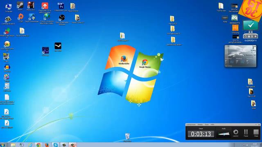Open the Hilfe menu in recorder
262x147 pixels.
click(212, 125)
